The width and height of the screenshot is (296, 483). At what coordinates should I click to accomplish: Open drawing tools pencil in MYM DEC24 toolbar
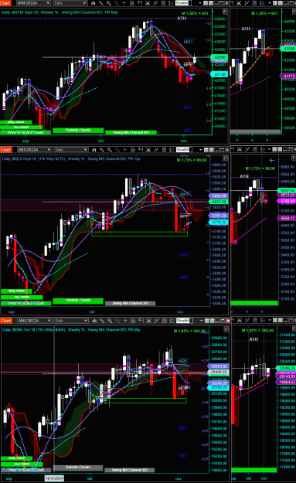point(101,3)
